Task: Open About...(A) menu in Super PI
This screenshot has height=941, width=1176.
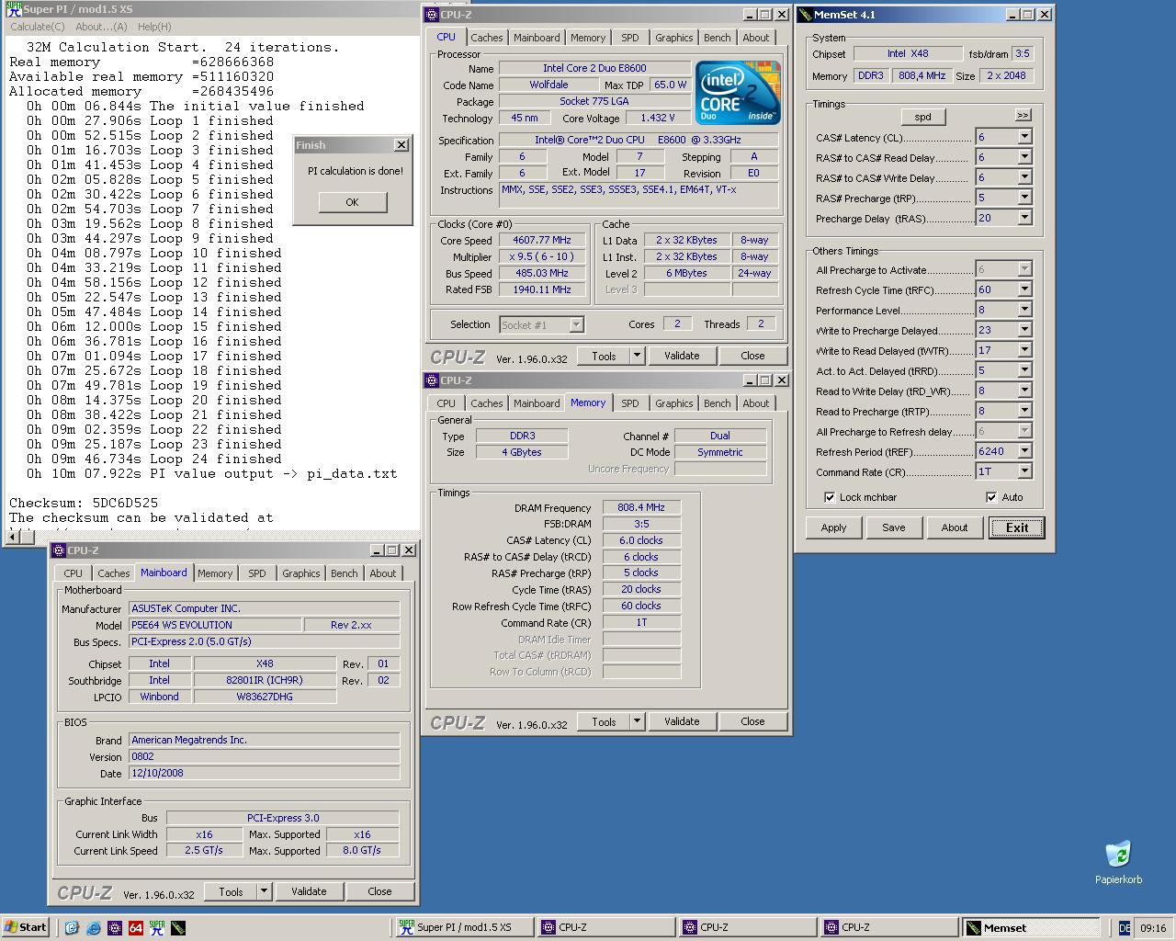Action: [101, 27]
